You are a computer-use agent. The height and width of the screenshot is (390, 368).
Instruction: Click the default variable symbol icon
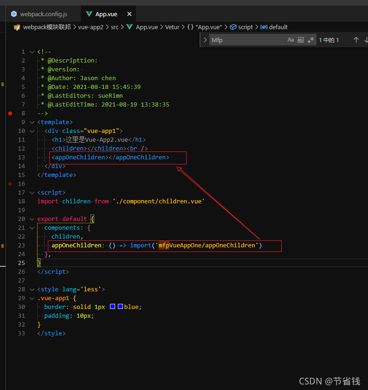pyautogui.click(x=264, y=27)
